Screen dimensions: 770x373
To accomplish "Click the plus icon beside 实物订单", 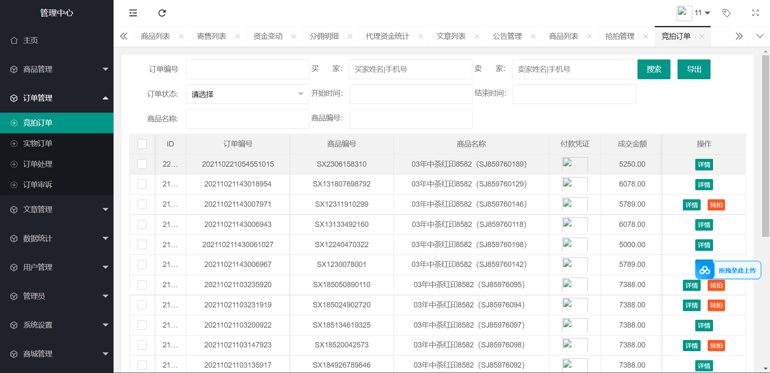I will pos(14,144).
